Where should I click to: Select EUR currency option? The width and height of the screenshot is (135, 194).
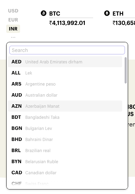13,20
